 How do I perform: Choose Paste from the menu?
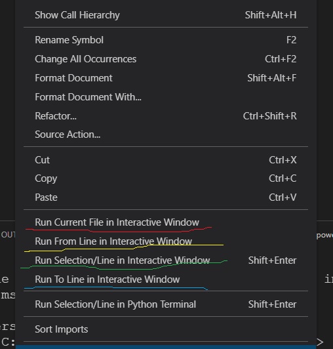(166, 197)
